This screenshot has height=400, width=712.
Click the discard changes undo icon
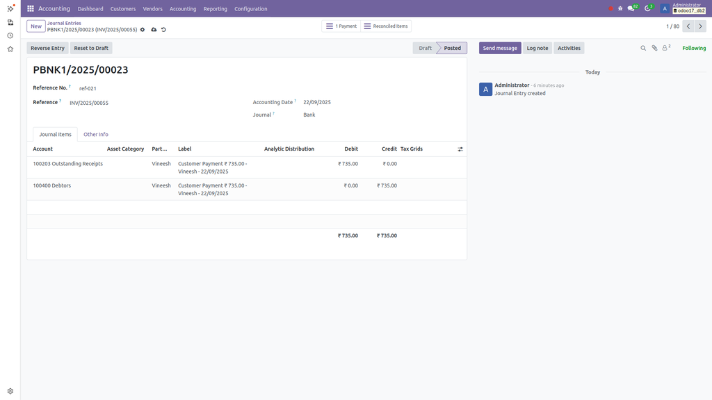pos(163,30)
